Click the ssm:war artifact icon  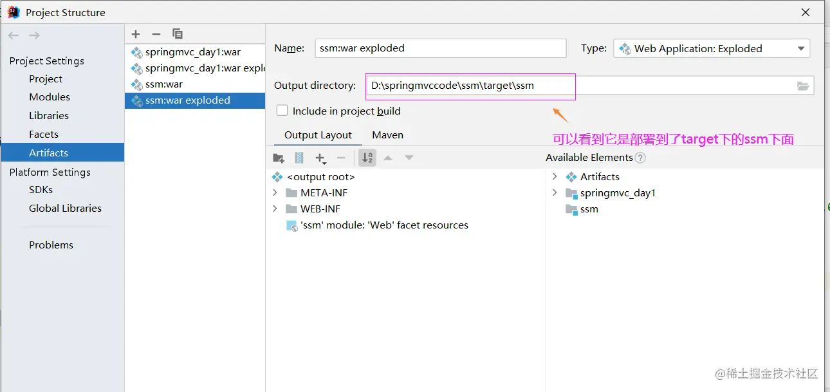tap(136, 84)
